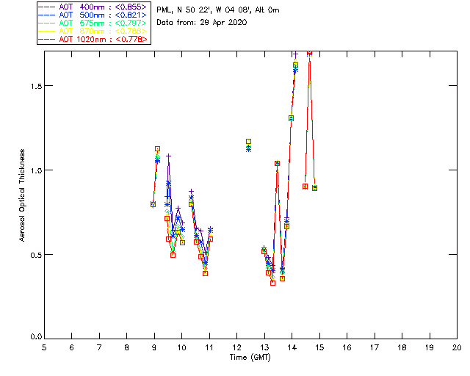470x376 pixels.
Task: Click the 9 tick label on time axis
Action: point(154,347)
